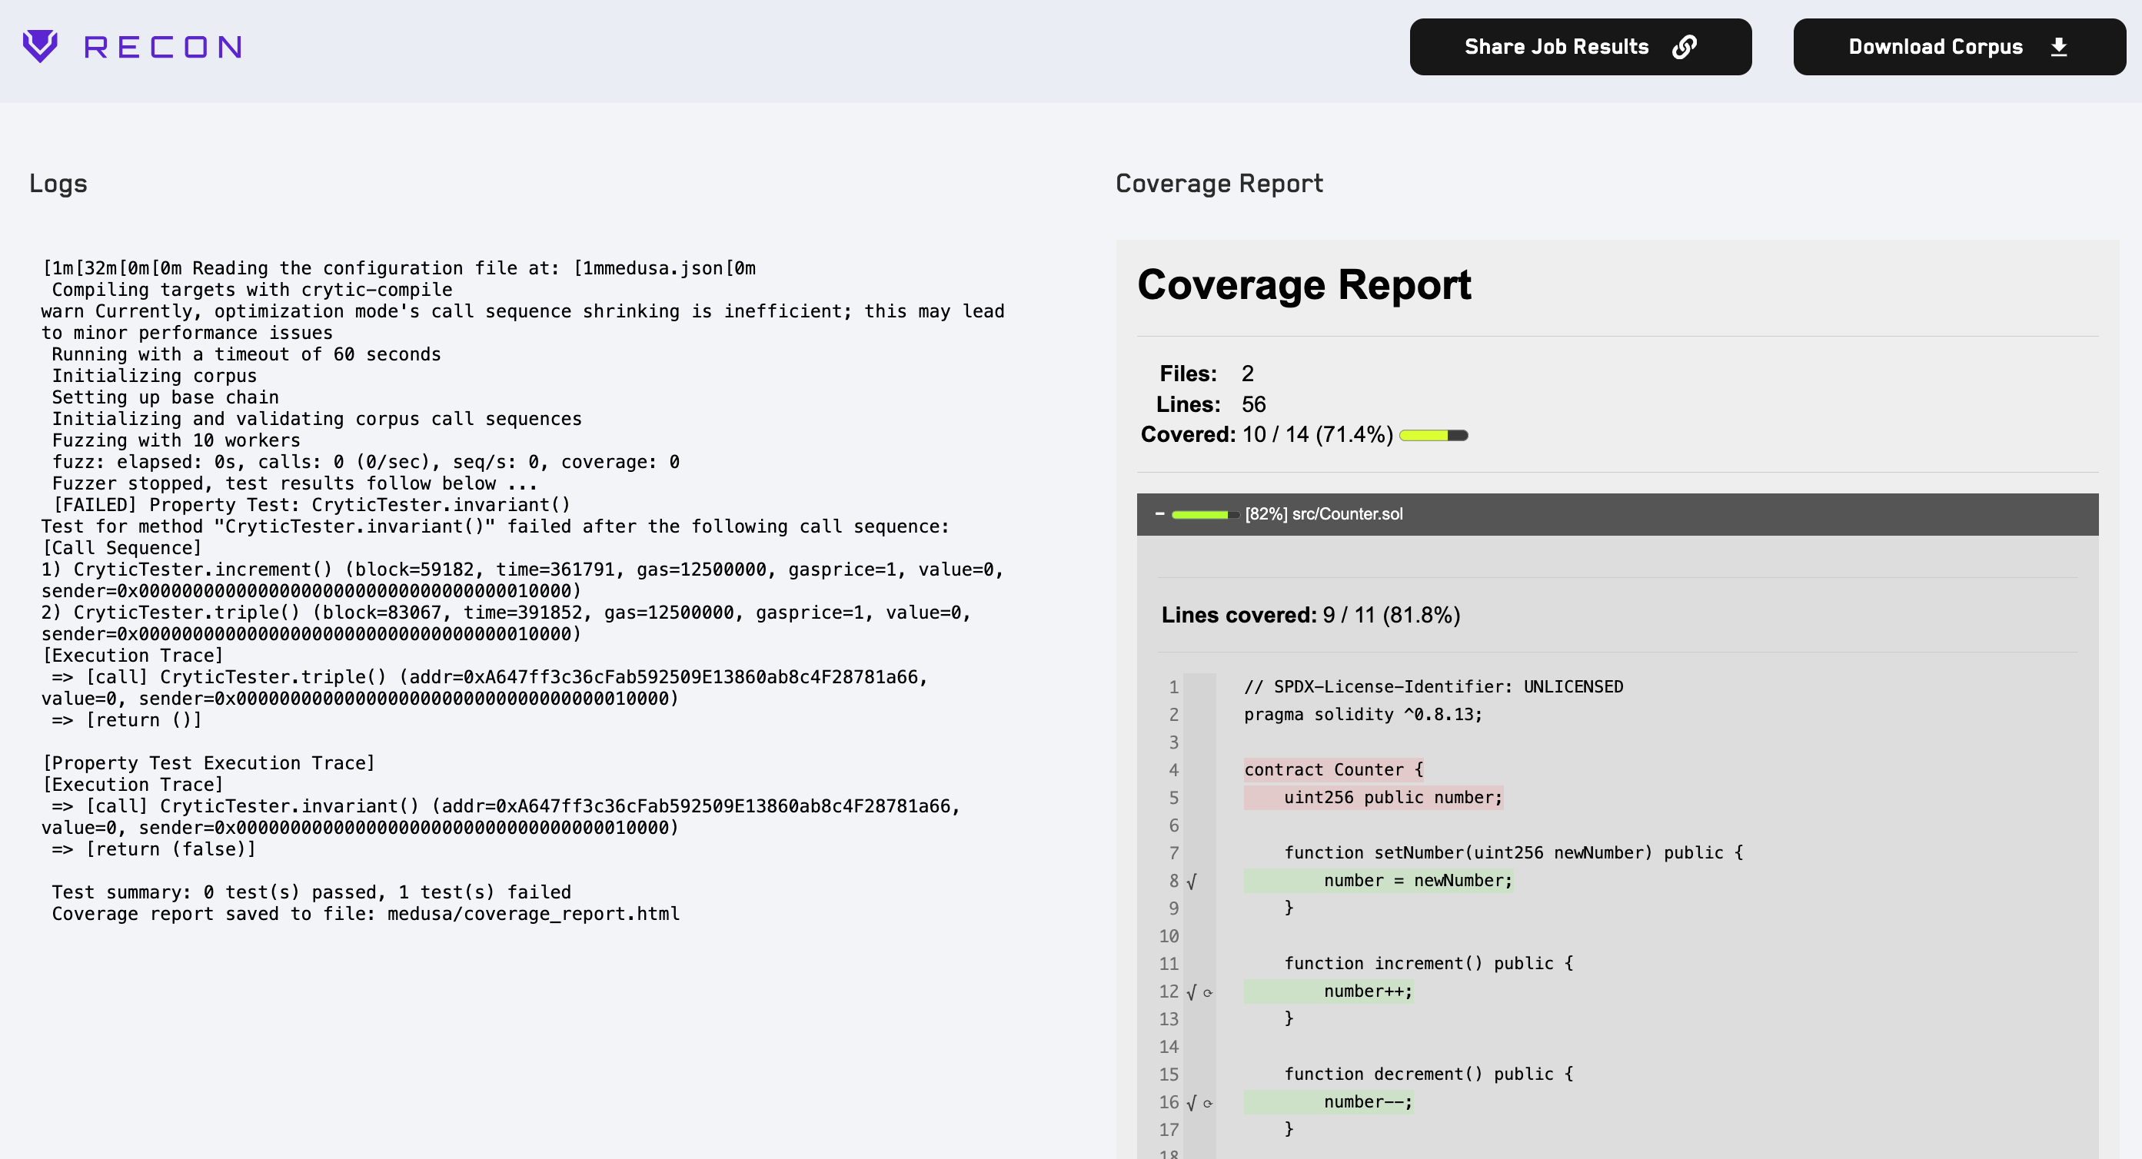Click the revert circle icon on line 16
The width and height of the screenshot is (2142, 1159).
(1208, 1104)
